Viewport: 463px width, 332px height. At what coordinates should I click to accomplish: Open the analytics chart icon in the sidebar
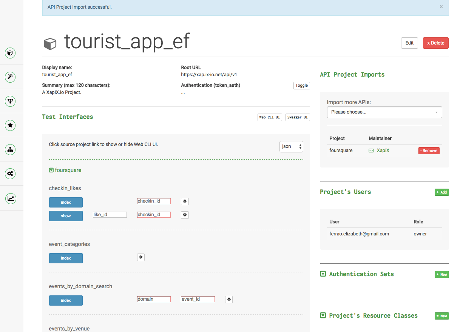coord(10,198)
